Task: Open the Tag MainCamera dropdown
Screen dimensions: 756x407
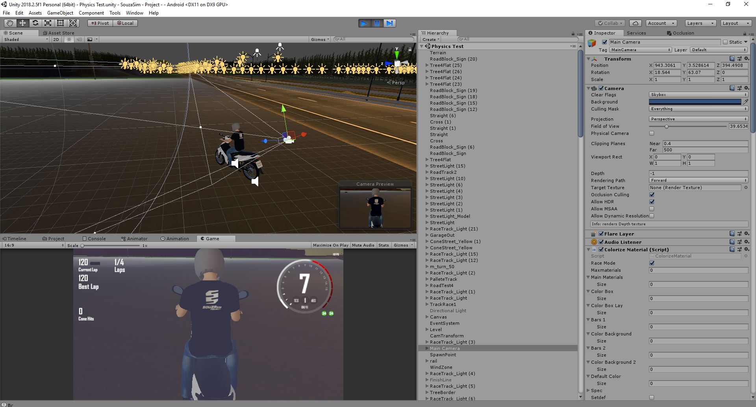Action: [x=640, y=50]
